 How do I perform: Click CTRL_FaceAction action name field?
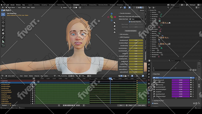[x=62, y=76]
